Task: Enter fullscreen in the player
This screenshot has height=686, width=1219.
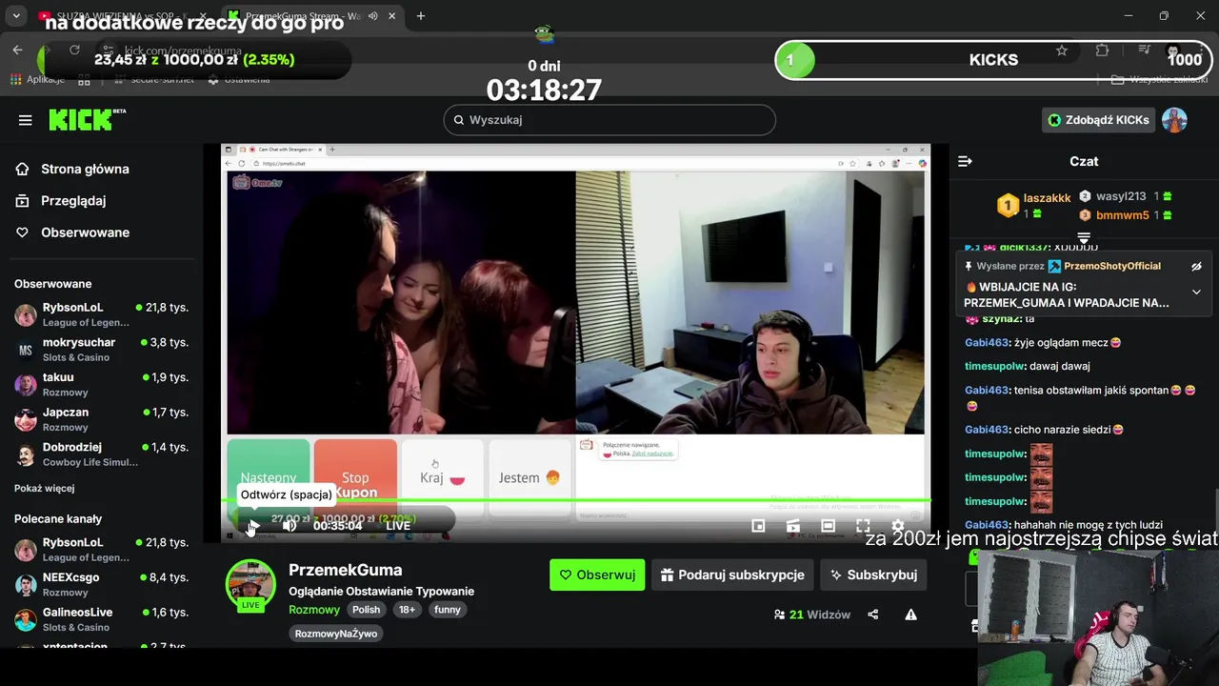Action: coord(863,525)
